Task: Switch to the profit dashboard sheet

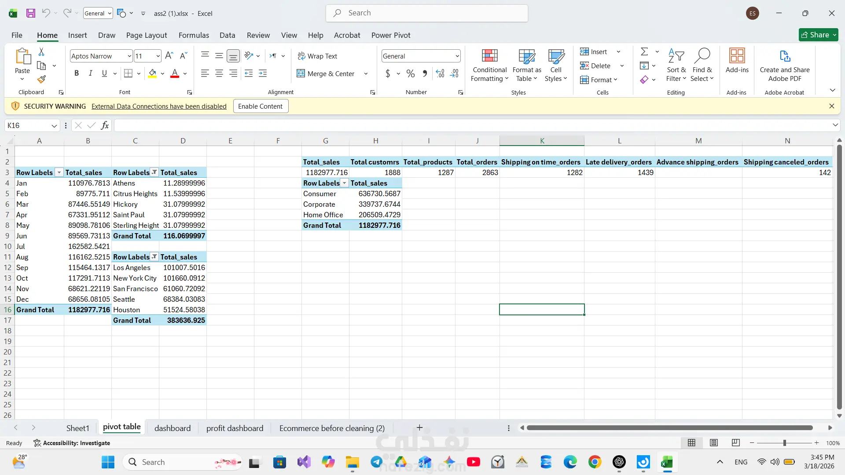Action: click(235, 428)
